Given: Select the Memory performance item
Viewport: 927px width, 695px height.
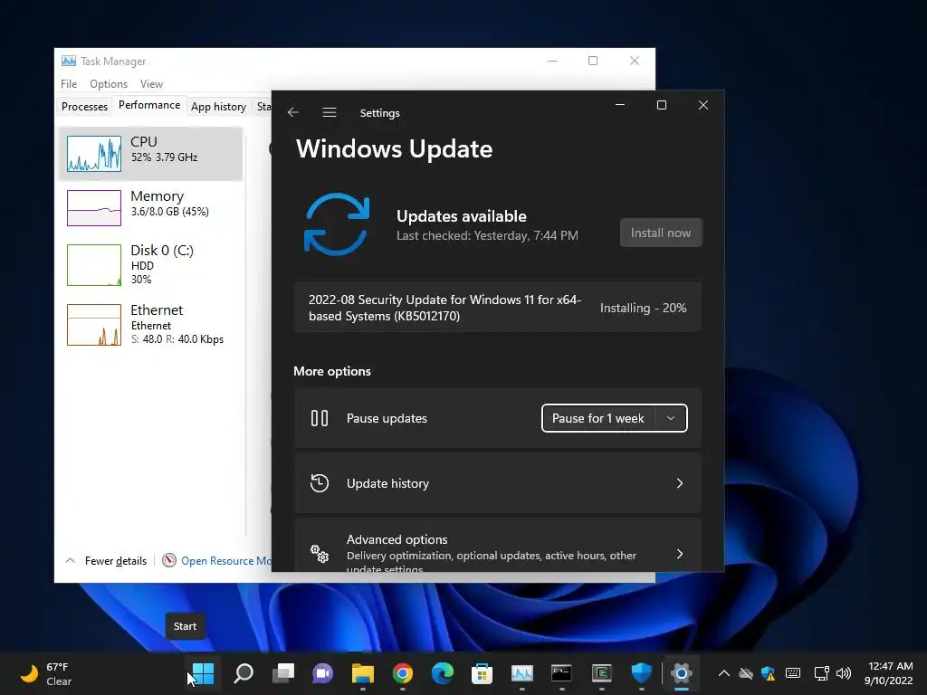Looking at the screenshot, I should click(150, 207).
